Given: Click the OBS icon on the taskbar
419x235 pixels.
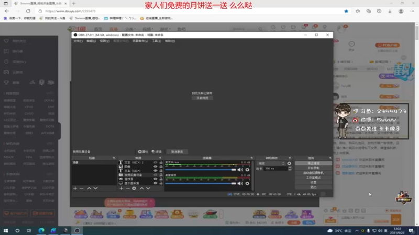Looking at the screenshot, I should coord(77,230).
